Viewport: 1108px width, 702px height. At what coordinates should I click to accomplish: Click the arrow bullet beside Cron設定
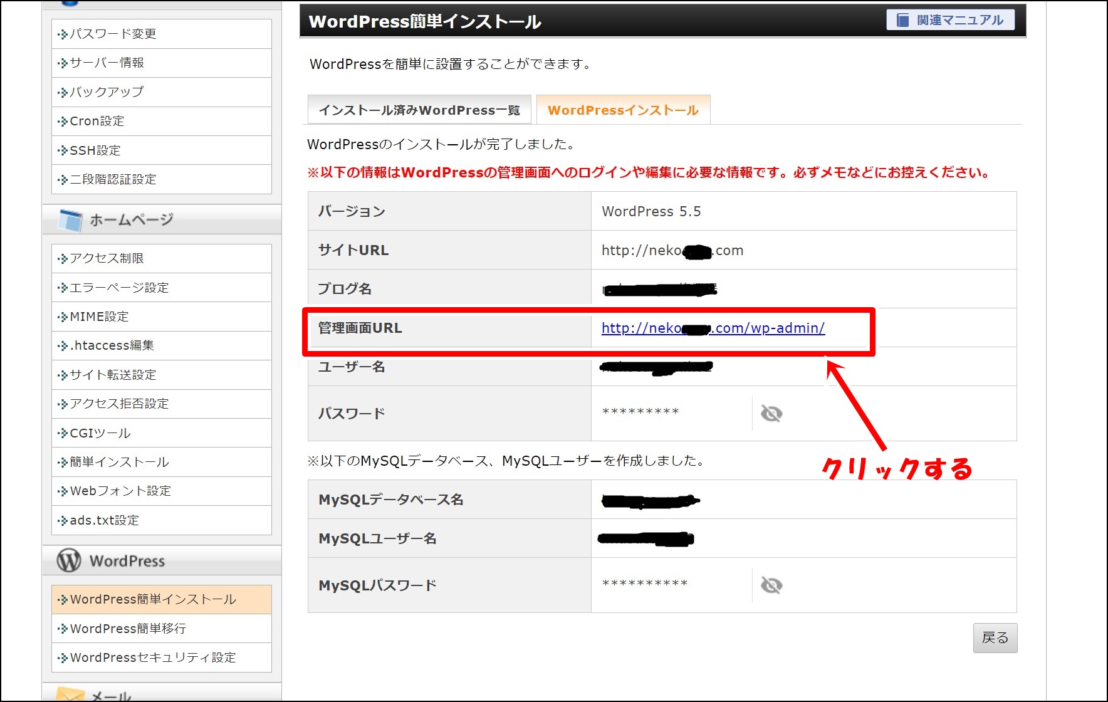(x=62, y=122)
